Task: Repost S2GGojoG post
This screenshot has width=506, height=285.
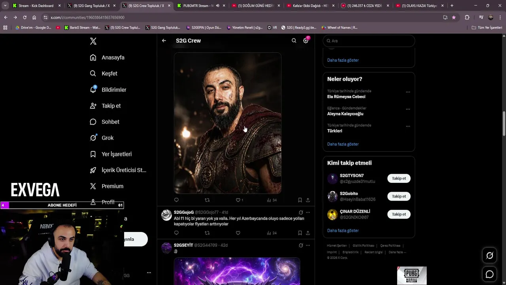Action: (x=207, y=233)
